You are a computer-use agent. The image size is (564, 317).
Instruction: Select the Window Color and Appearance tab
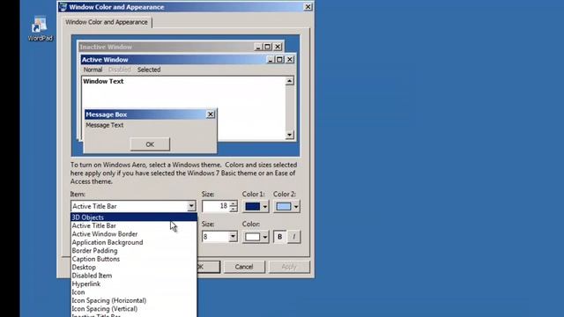107,22
